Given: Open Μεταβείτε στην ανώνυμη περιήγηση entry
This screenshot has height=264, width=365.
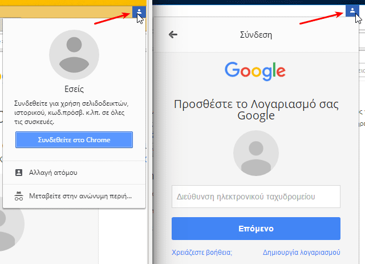Looking at the screenshot, I should [74, 196].
